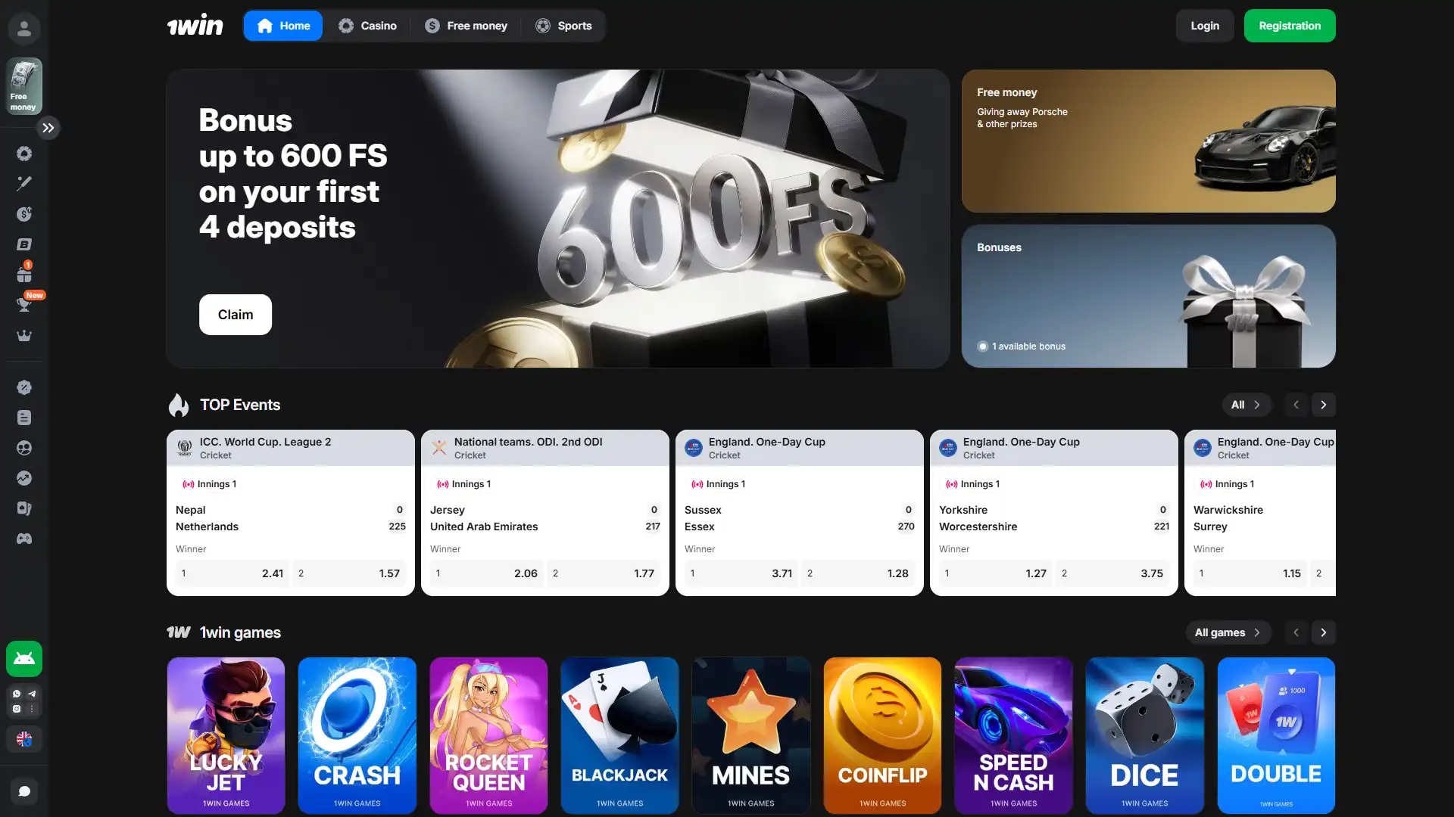Bet on Jersey at odds 2.06
1454x817 pixels.
click(486, 573)
